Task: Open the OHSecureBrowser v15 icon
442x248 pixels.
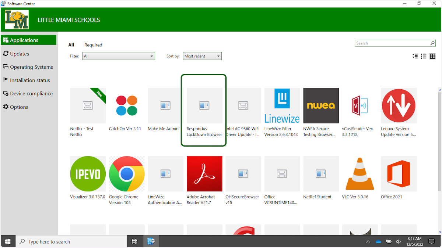Action: click(x=243, y=174)
